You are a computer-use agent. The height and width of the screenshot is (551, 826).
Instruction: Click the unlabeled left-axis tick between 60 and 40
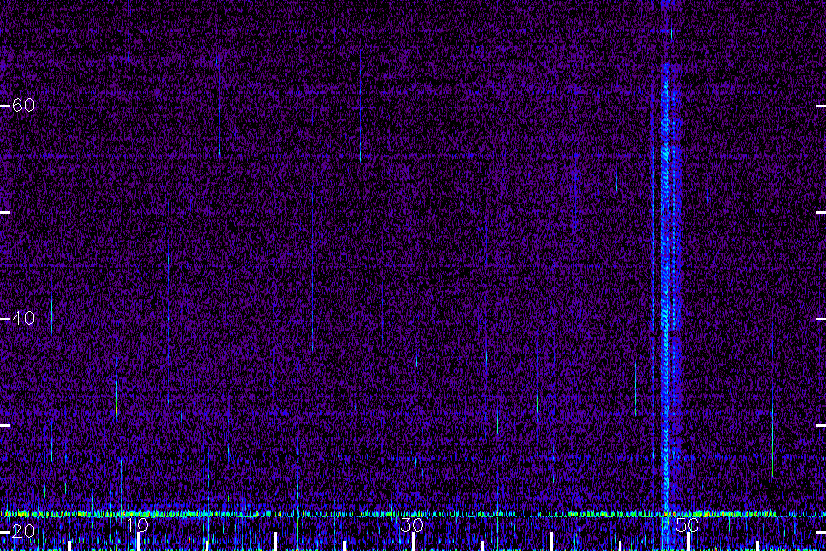pos(5,212)
